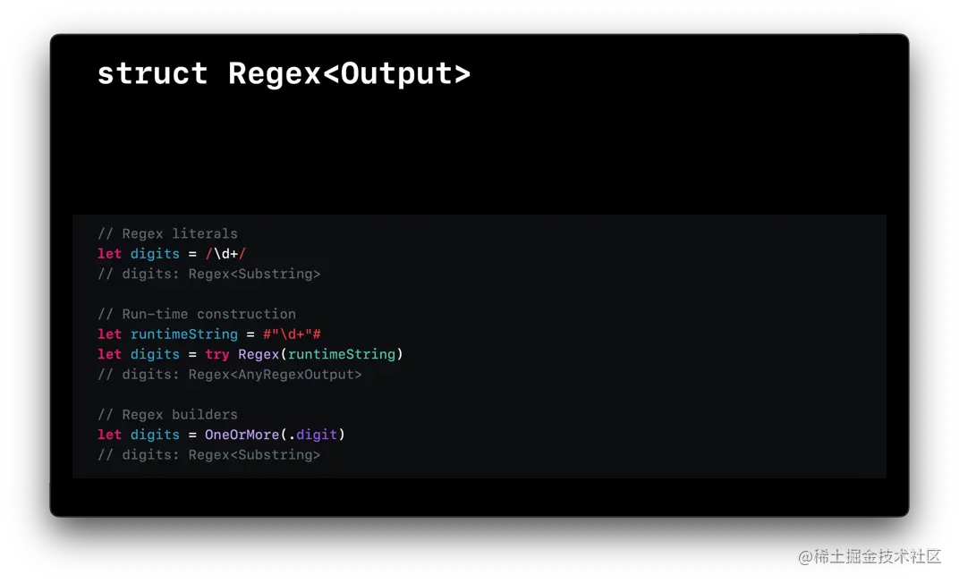The image size is (959, 583).
Task: Click the runtimeString variable declaration name
Action: click(x=183, y=334)
